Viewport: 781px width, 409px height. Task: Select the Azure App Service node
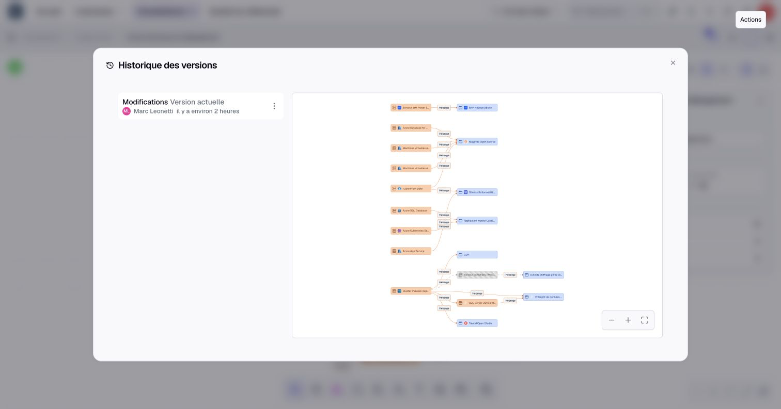pos(411,251)
